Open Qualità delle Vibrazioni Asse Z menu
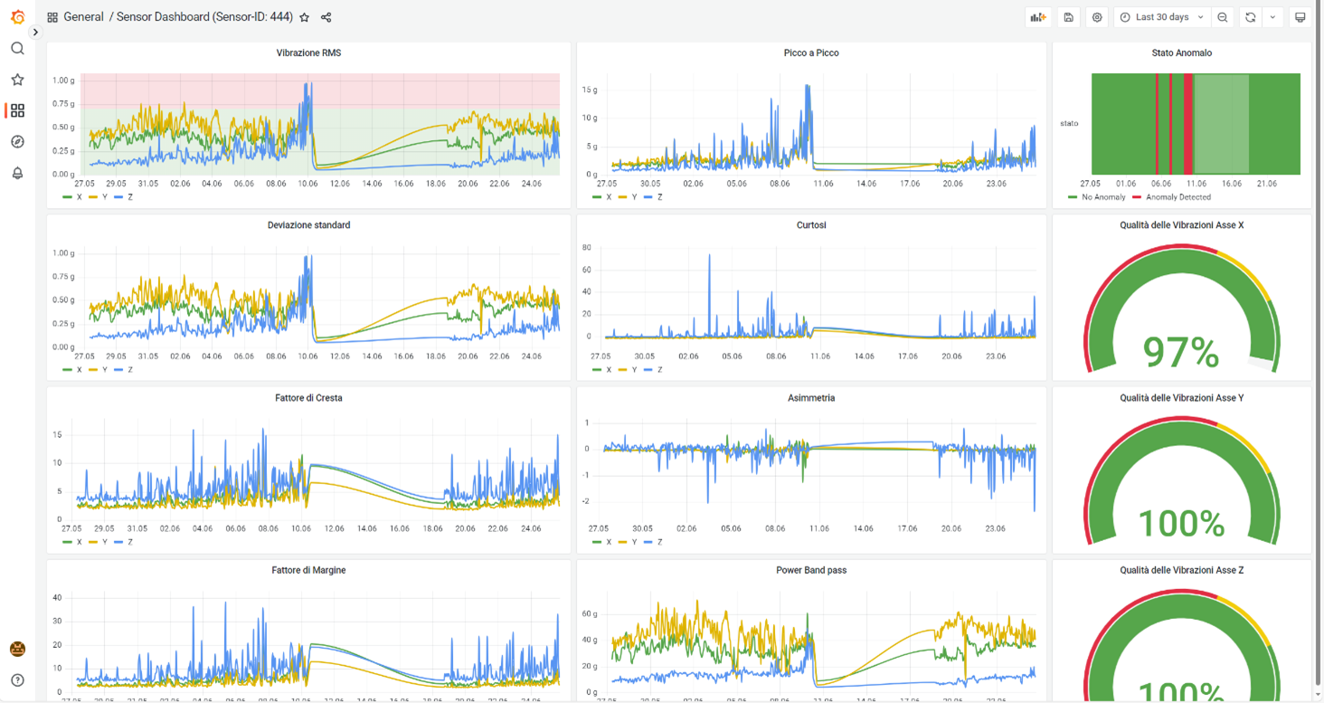The height and width of the screenshot is (703, 1324). [x=1182, y=570]
